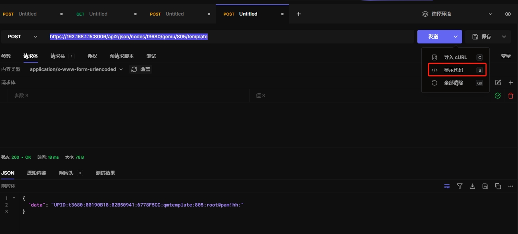Toggle word wrap in response body
This screenshot has height=234, width=518.
click(447, 186)
